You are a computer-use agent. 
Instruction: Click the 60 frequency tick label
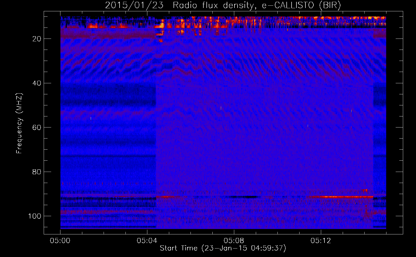(x=37, y=127)
